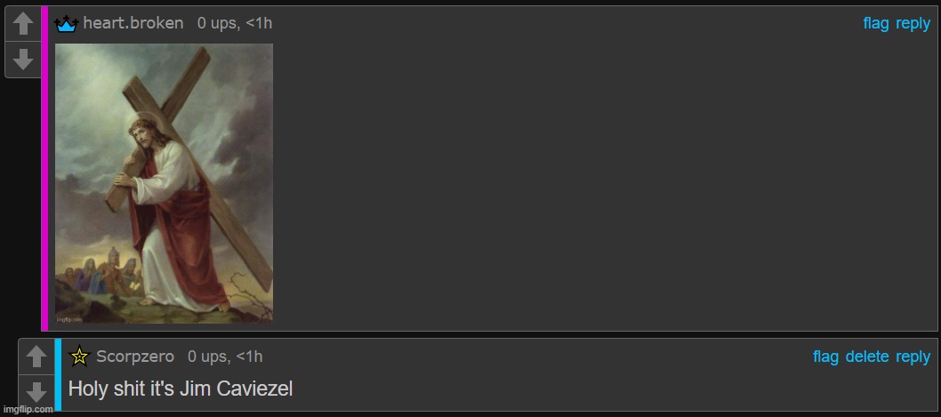Upvote heart.broken's image comment

(23, 24)
